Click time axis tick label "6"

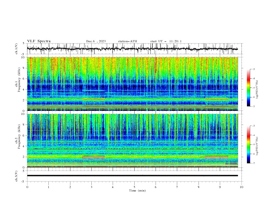click(x=156, y=187)
